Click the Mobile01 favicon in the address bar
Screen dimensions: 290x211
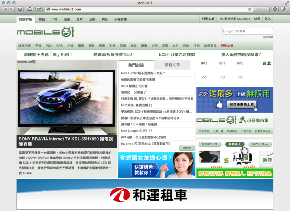[x=48, y=9]
